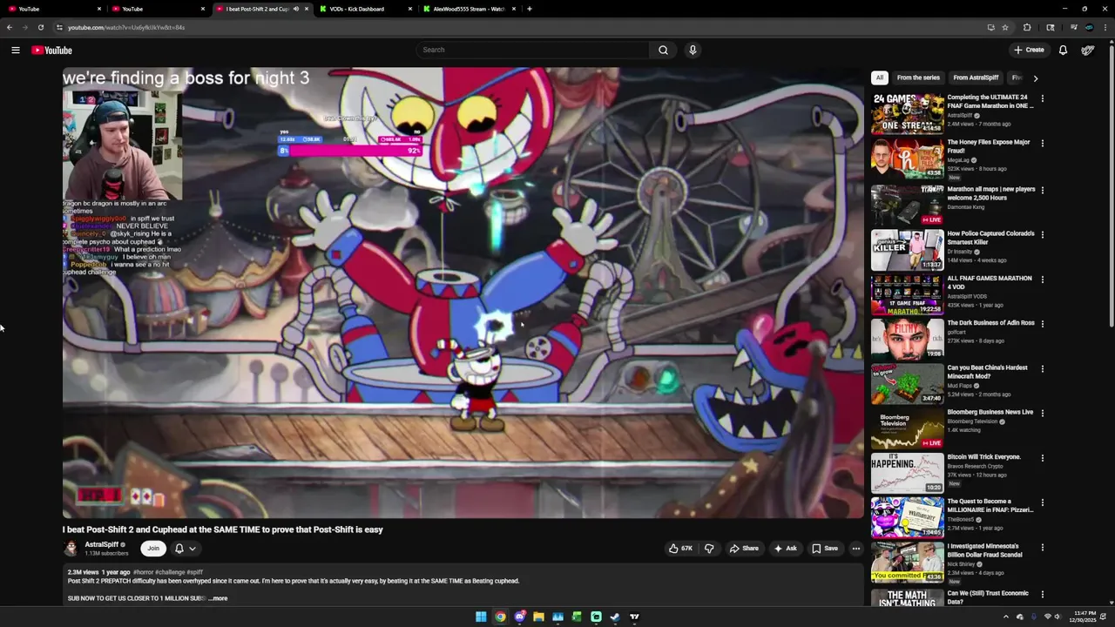This screenshot has height=627, width=1115.
Task: Toggle Save for this video
Action: tap(825, 549)
